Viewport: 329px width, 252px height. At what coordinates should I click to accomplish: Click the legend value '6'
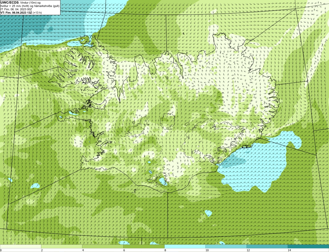124,250
